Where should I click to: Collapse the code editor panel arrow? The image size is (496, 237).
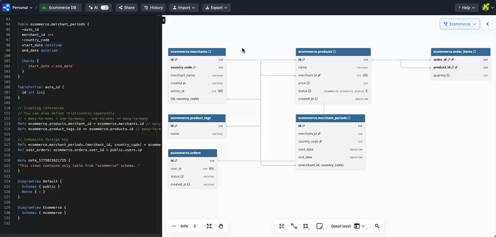click(x=164, y=20)
